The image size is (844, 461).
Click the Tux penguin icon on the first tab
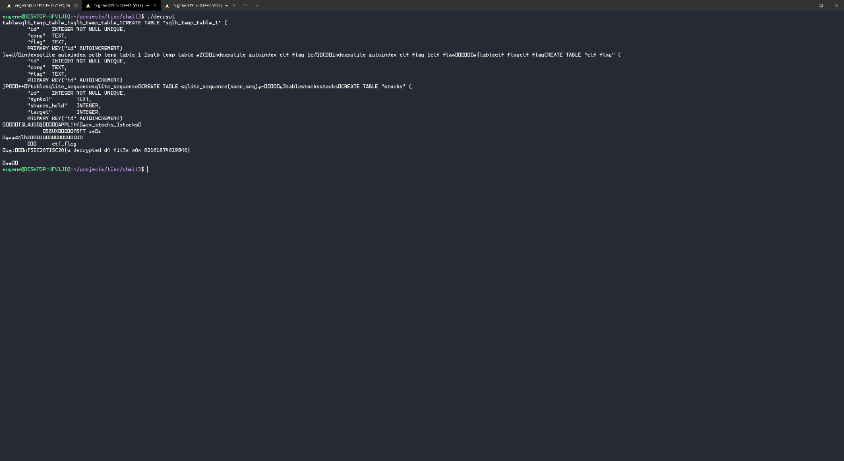(9, 5)
